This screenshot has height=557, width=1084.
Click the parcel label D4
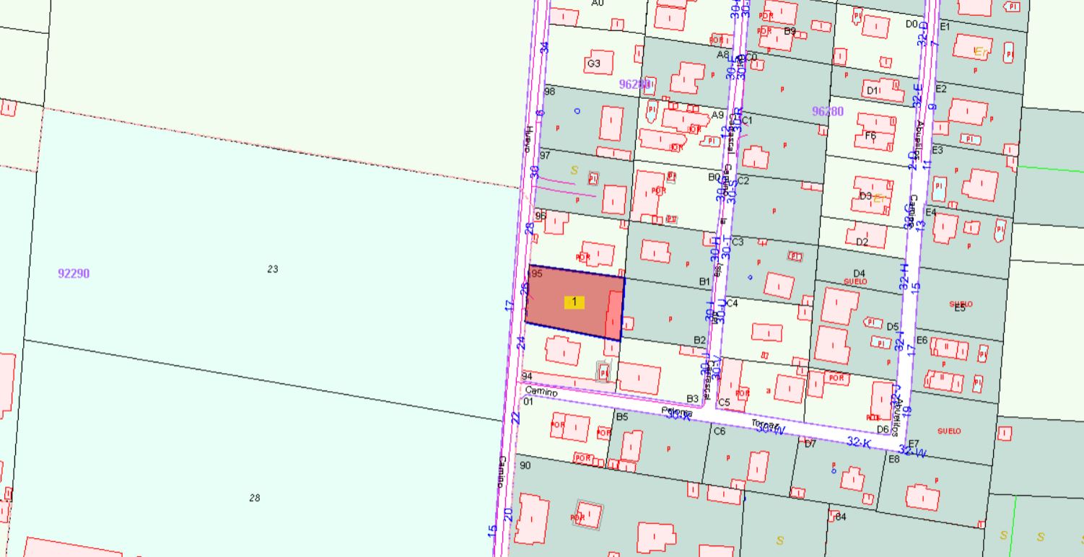[x=859, y=273]
